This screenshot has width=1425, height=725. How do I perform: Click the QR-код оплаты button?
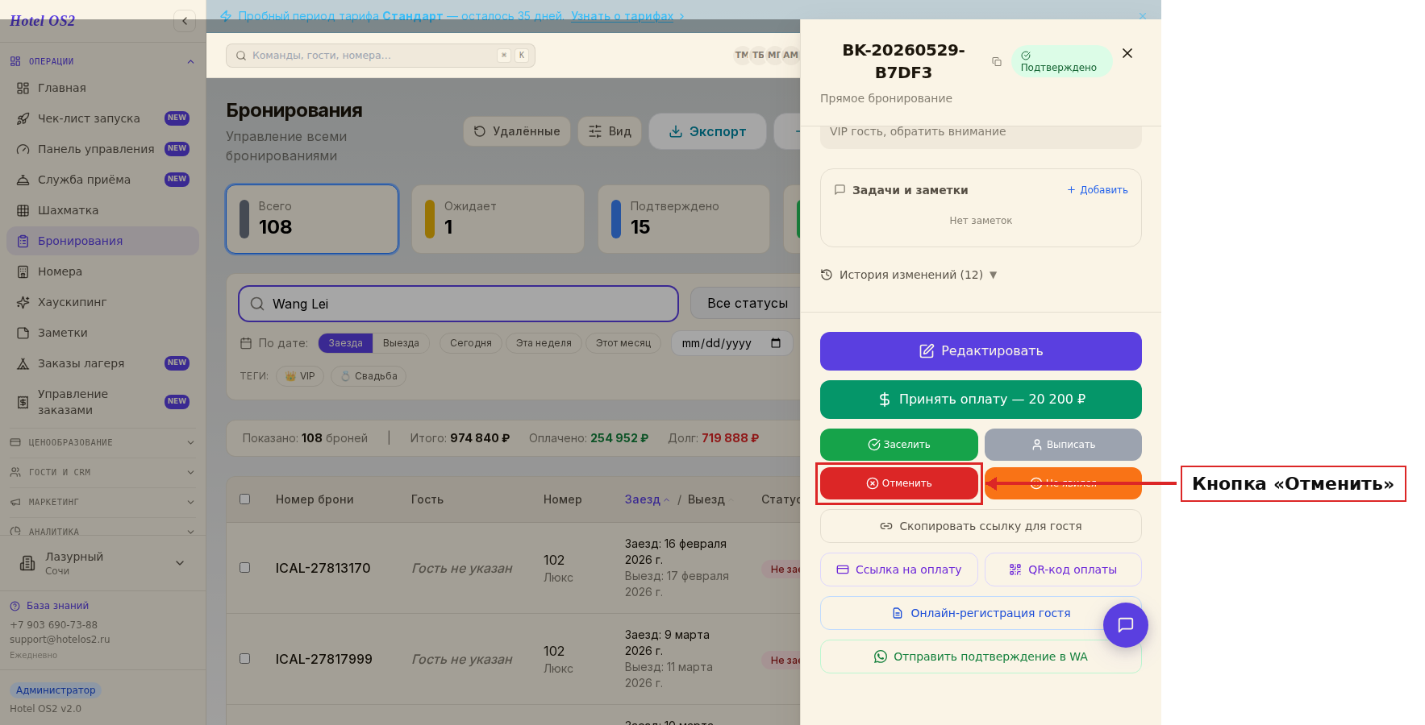click(x=1063, y=570)
